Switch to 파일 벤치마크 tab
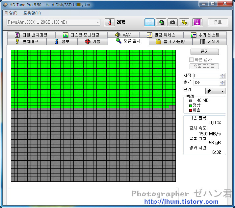 point(31,35)
